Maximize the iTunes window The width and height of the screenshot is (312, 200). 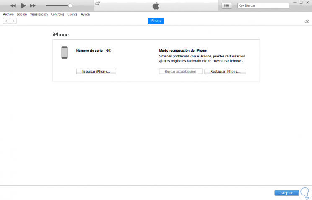pyautogui.click(x=301, y=3)
